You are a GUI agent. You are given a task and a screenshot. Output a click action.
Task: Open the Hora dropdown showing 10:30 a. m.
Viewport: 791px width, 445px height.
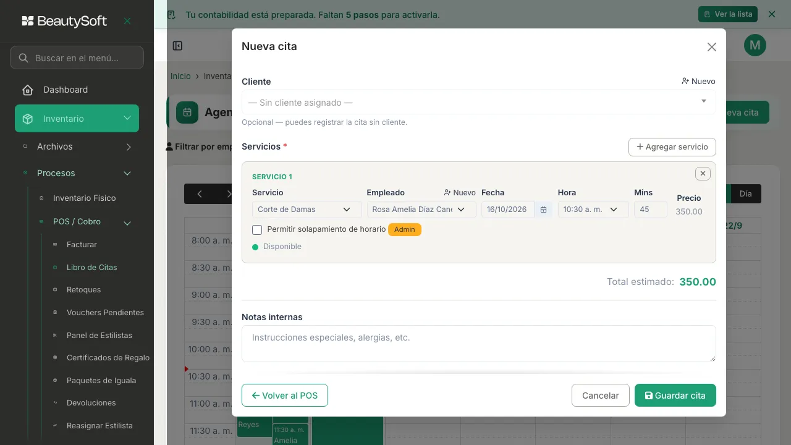point(593,210)
